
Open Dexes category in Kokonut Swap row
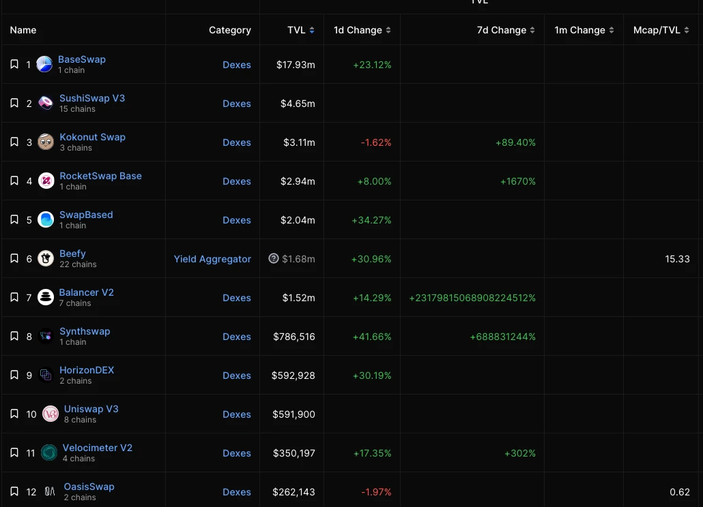[x=237, y=142]
